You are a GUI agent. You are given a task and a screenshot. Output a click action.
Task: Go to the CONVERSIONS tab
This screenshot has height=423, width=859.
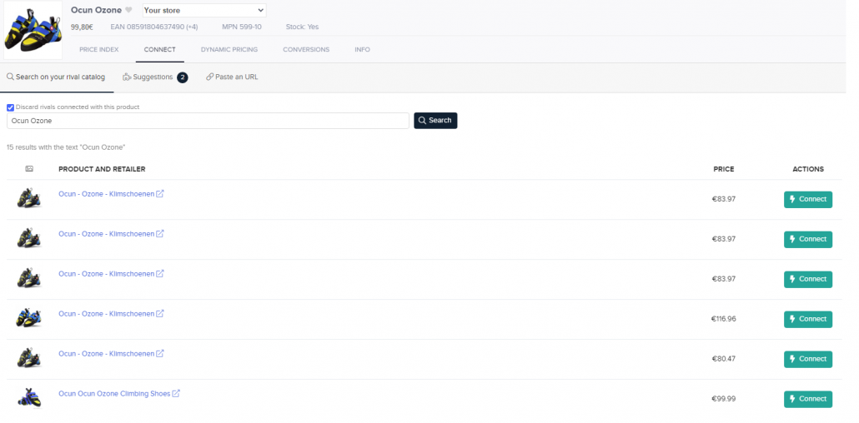tap(306, 49)
